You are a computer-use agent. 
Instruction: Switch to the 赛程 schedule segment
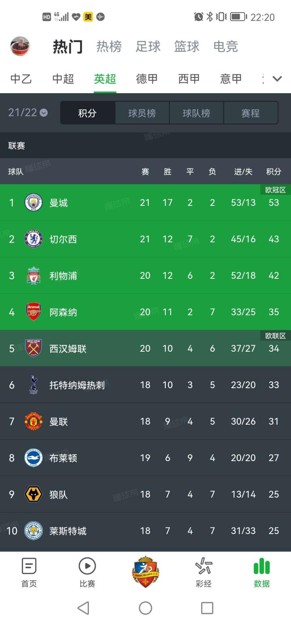point(251,113)
